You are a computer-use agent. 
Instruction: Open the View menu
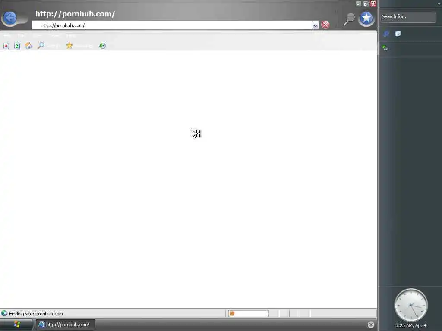[x=37, y=36]
